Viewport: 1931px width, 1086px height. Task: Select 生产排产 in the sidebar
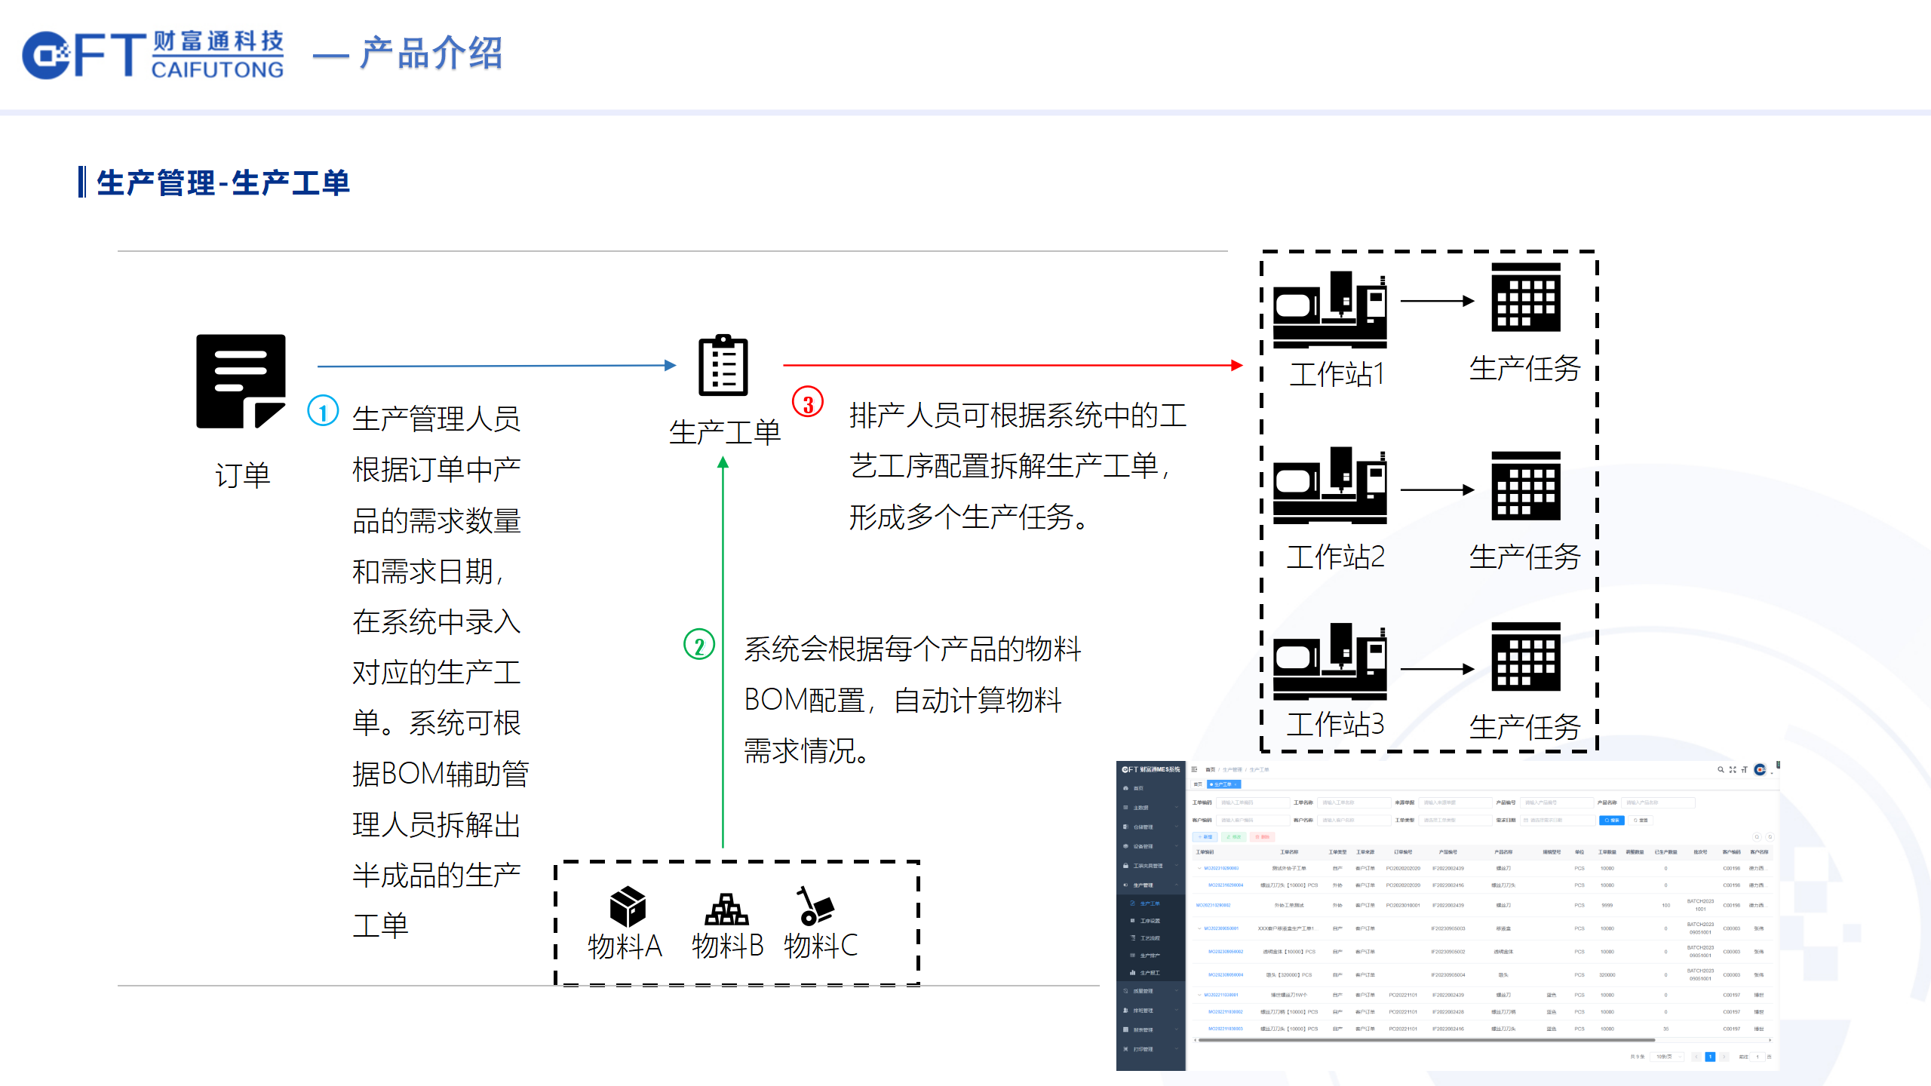1151,956
